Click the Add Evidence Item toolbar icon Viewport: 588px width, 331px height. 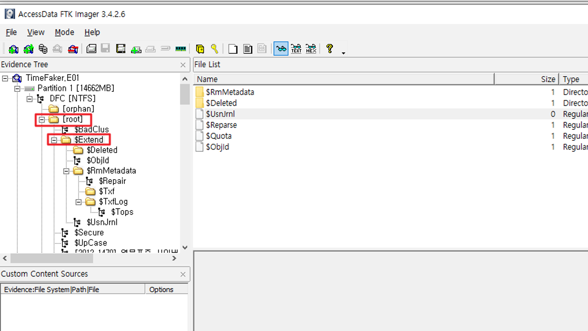click(x=14, y=49)
